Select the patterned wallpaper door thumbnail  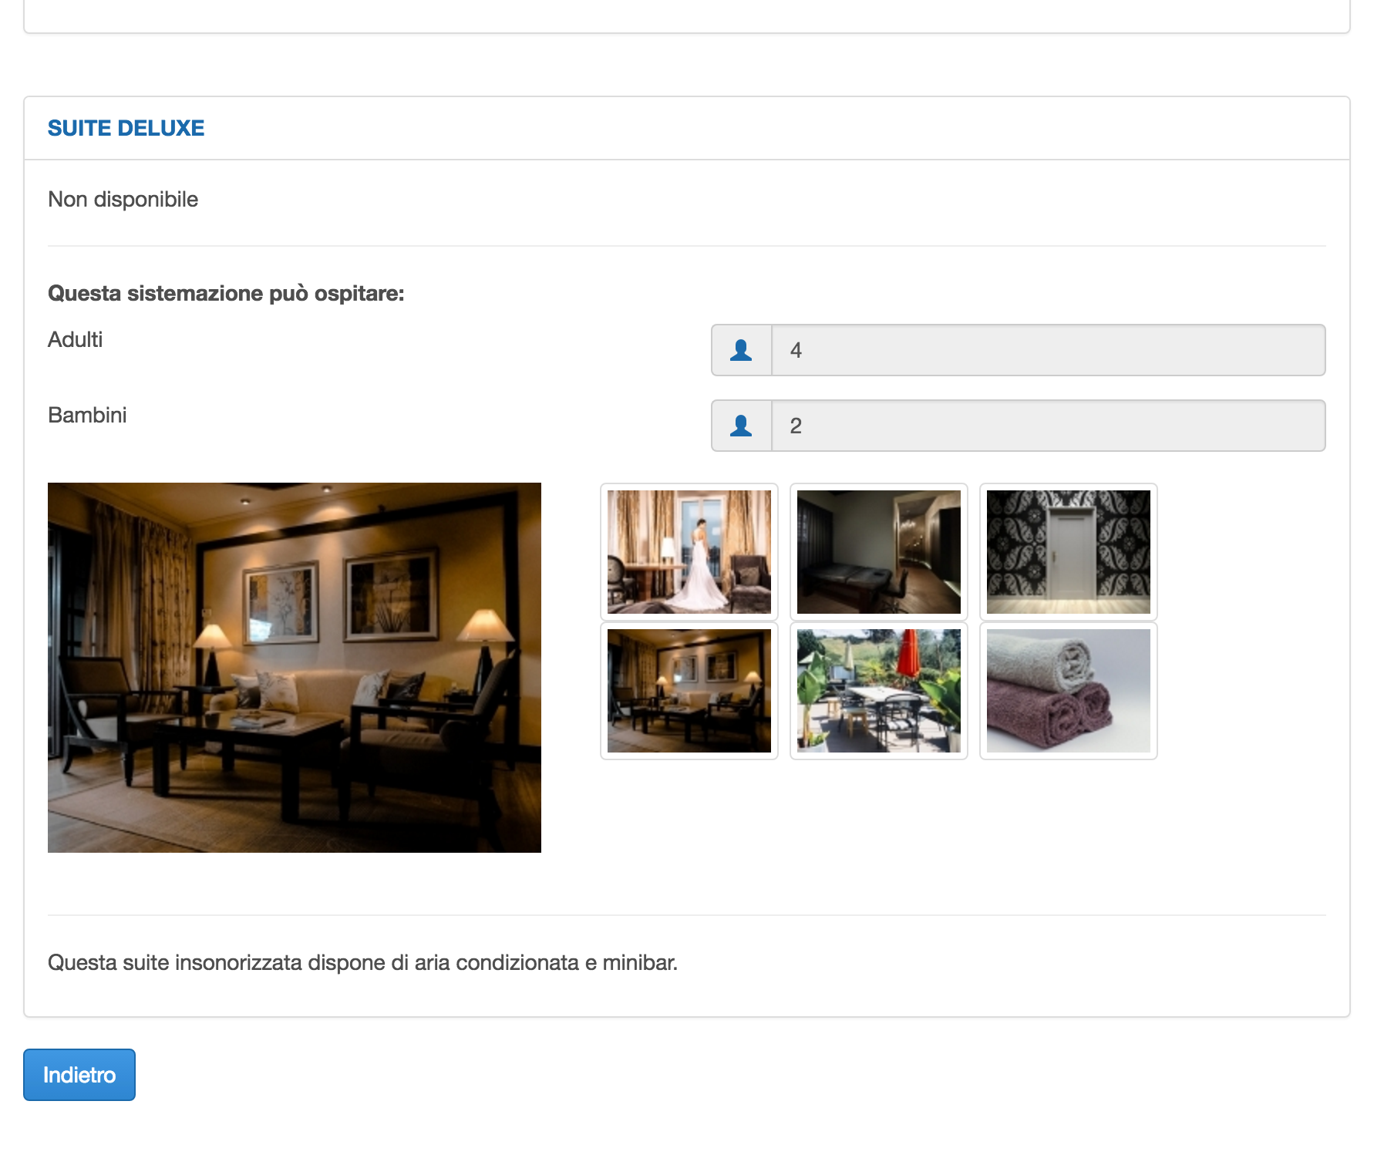pyautogui.click(x=1068, y=552)
